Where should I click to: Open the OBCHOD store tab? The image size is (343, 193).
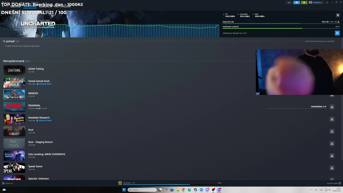point(16,6)
